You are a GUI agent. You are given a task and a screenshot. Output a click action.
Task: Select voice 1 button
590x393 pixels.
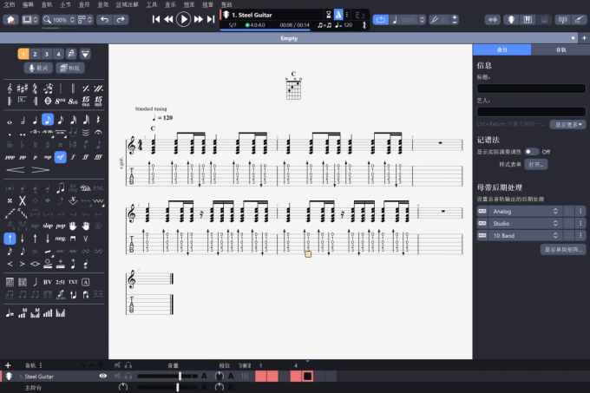(23, 54)
